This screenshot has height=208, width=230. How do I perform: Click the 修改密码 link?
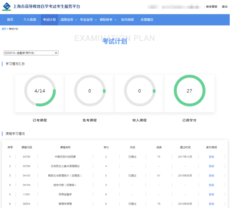(212, 7)
